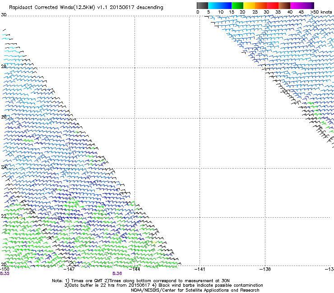Screen dimensions: 334x293
Task: Click the '45' legend speed label
Action: pyautogui.click(x=301, y=12)
